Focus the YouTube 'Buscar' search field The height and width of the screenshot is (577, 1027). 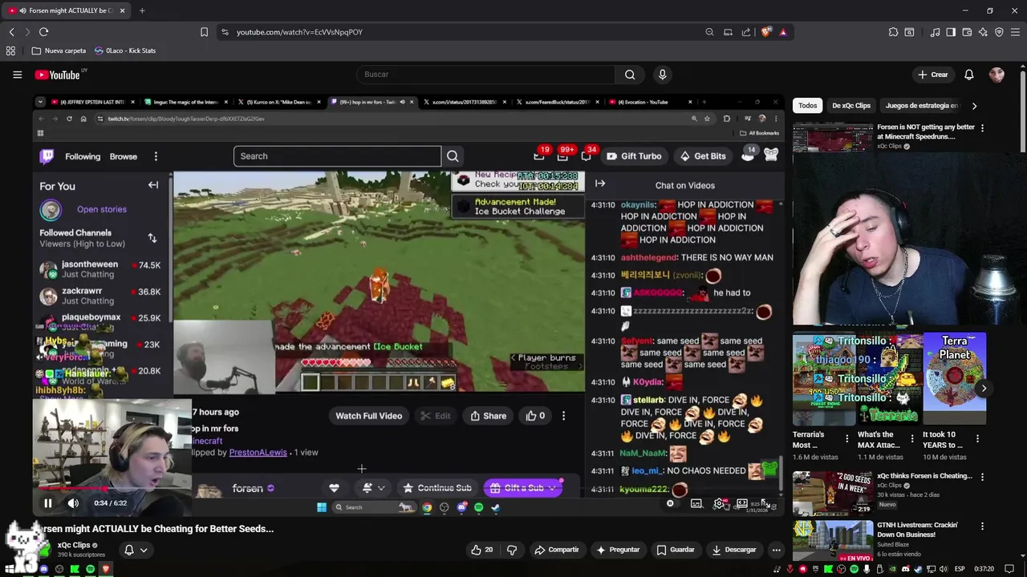point(485,75)
